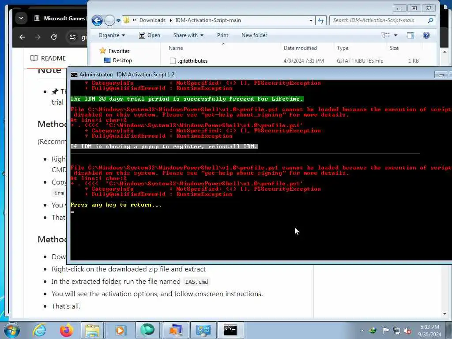The height and width of the screenshot is (339, 452).
Task: Open the network tray icon
Action: click(397, 331)
